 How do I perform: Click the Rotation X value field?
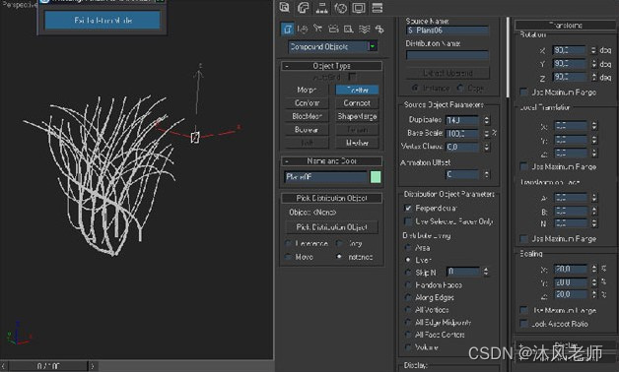click(x=569, y=50)
